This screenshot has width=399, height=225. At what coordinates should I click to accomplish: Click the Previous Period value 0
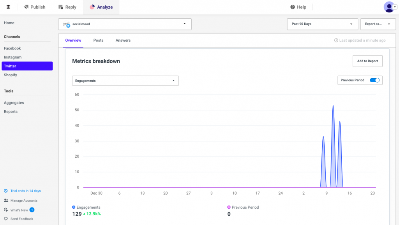pos(229,214)
